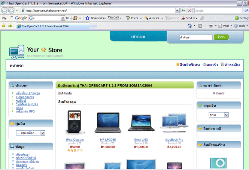Click the เข้าระบบ login tab

click(138, 36)
